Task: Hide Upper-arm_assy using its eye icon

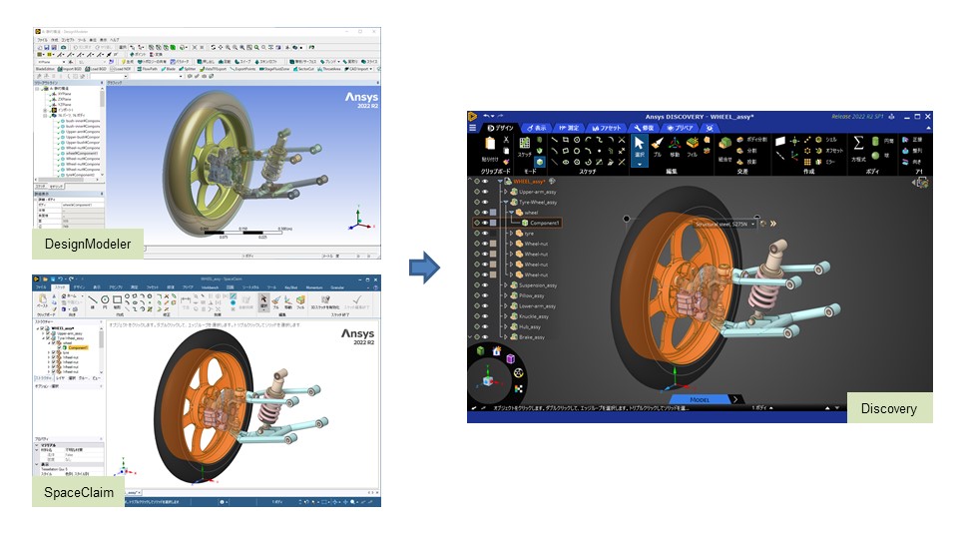Action: 485,192
